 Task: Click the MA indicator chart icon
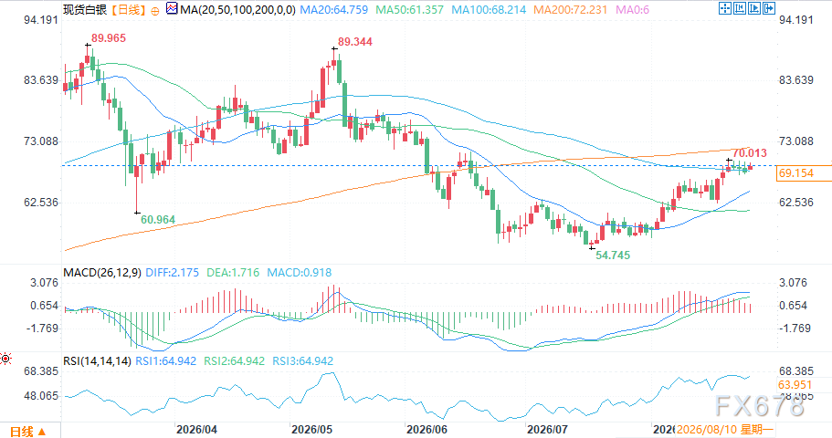(x=172, y=8)
